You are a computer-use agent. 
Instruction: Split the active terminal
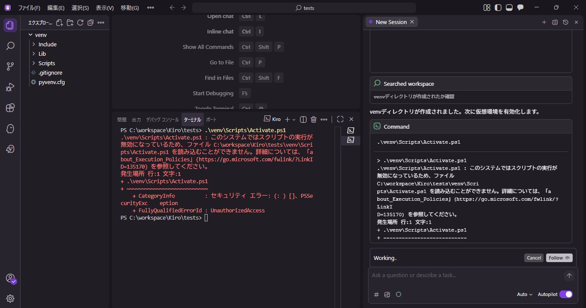click(x=303, y=119)
